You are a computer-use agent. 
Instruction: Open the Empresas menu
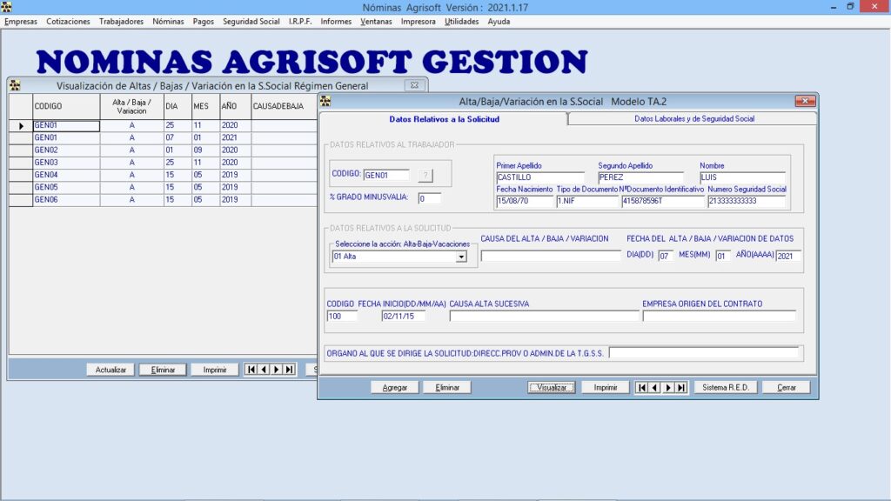[21, 22]
